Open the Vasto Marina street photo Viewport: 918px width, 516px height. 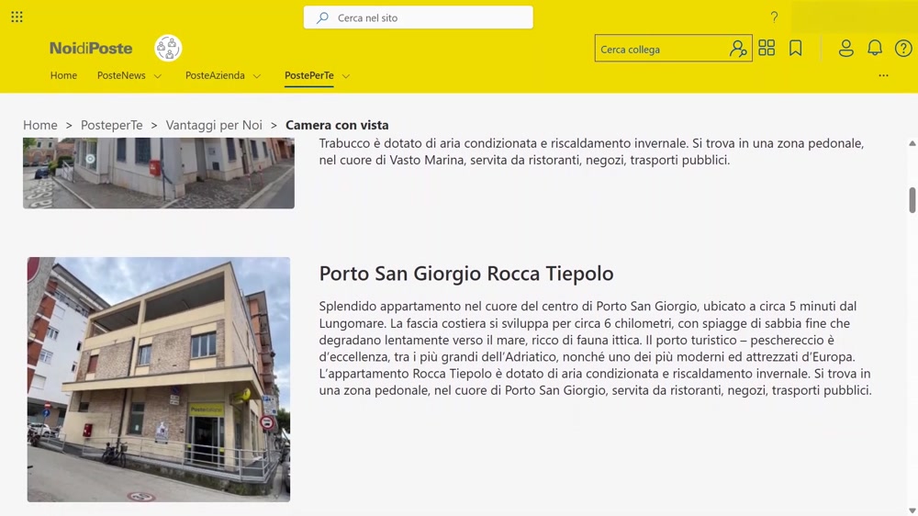pos(159,173)
